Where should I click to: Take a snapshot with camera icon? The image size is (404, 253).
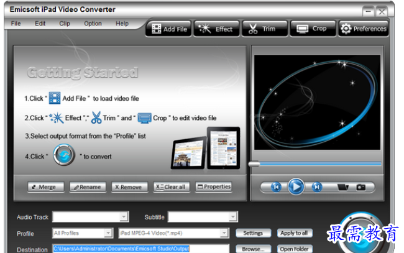point(360,187)
